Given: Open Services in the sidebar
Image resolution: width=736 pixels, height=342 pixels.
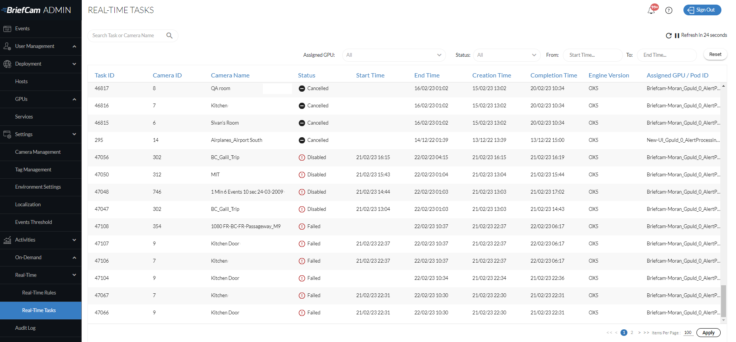Looking at the screenshot, I should [x=24, y=117].
